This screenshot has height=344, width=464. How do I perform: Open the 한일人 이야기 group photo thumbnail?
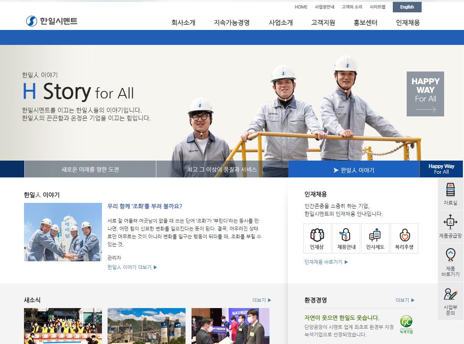tap(63, 232)
